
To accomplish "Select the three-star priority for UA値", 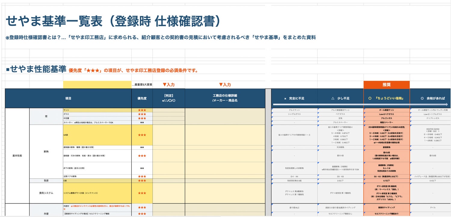I will point(142,135).
